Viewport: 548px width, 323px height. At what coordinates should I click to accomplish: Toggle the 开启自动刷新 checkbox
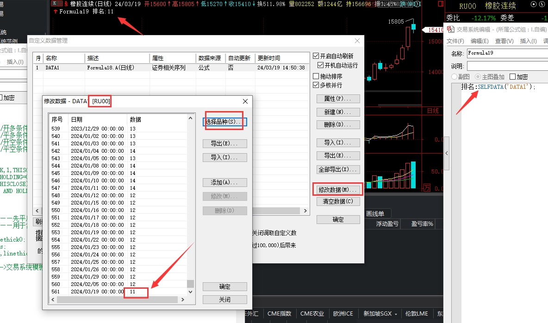tap(316, 56)
